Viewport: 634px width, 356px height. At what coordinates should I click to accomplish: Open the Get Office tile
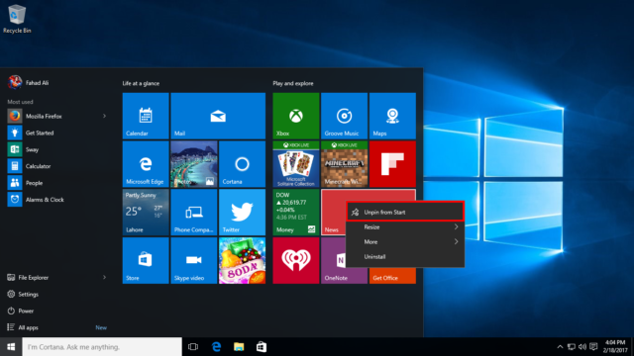[x=392, y=276]
